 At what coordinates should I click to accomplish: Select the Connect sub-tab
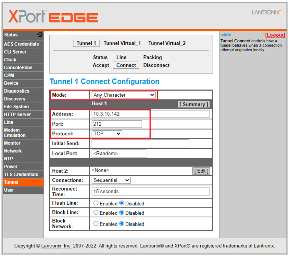tap(126, 65)
